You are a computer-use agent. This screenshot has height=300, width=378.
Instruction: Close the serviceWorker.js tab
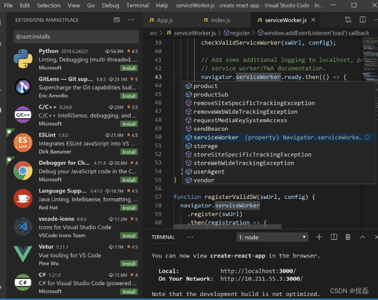pos(313,20)
